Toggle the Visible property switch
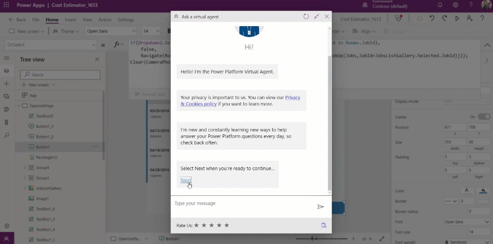This screenshot has height=244, width=493. click(x=483, y=117)
